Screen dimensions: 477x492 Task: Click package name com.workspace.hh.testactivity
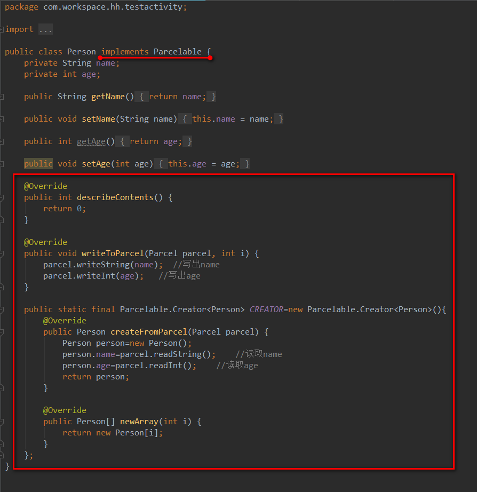coord(113,7)
